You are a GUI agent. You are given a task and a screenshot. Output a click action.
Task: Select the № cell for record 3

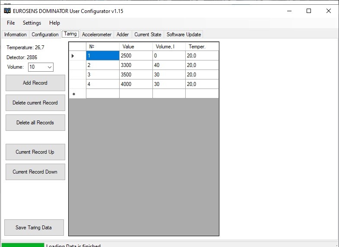[103, 75]
